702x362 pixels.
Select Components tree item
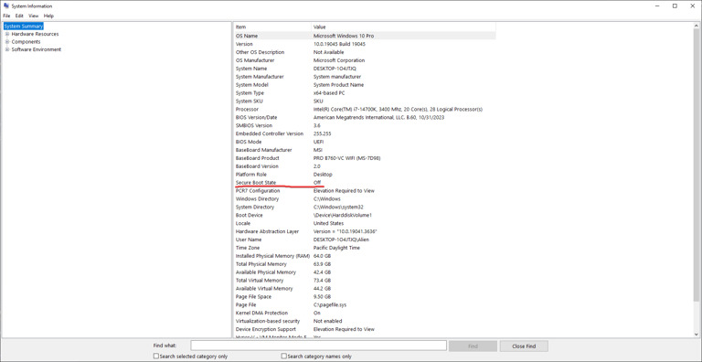26,42
